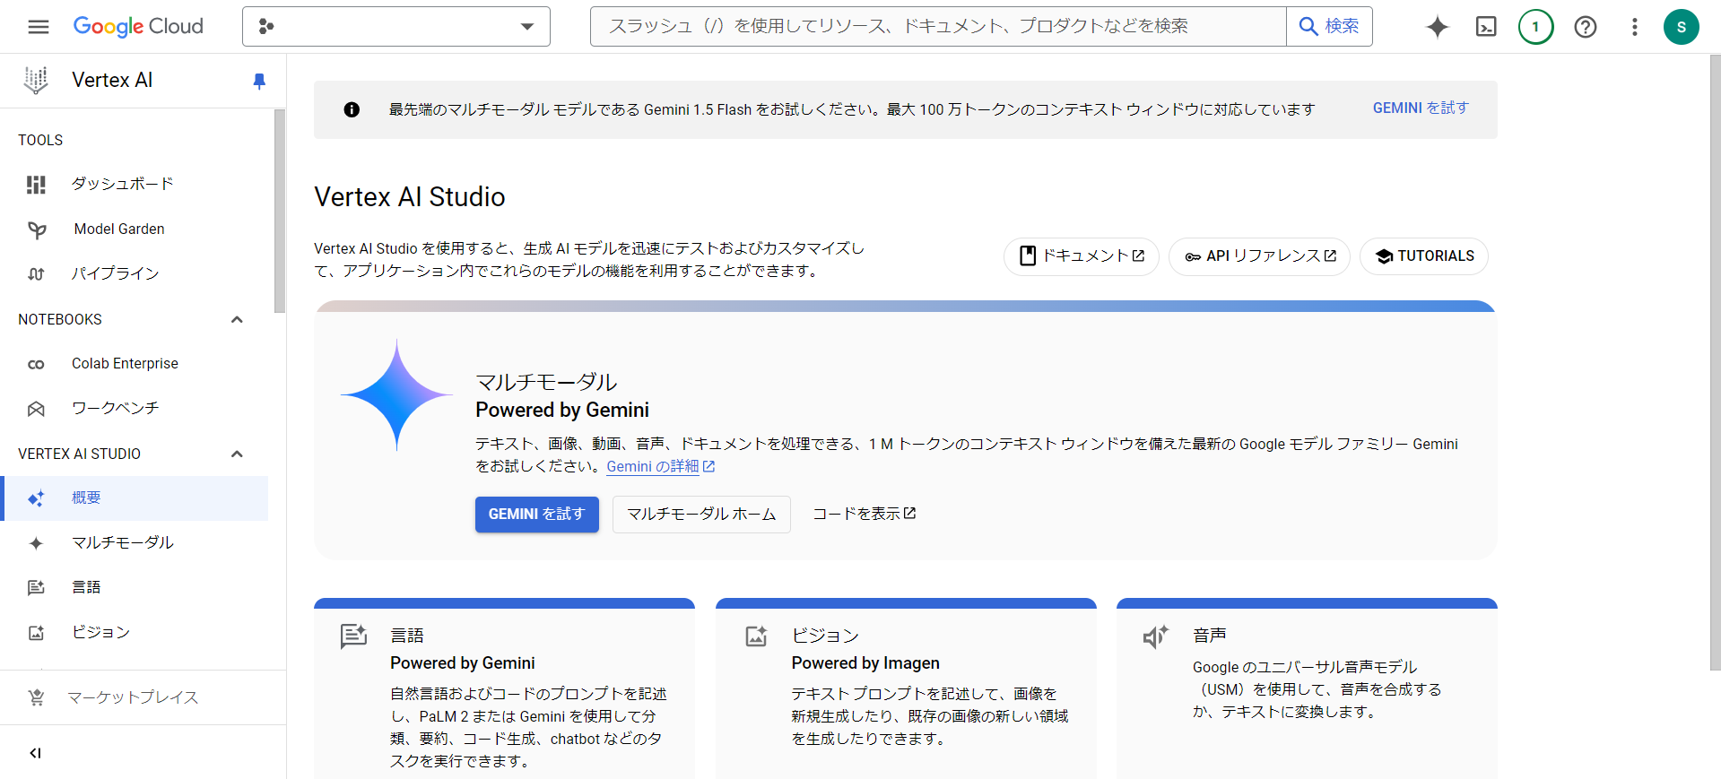This screenshot has height=779, width=1721.
Task: Click the ビジョン card heading
Action: point(825,636)
